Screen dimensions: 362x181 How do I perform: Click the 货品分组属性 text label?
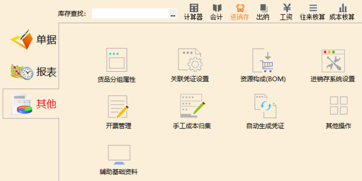pyautogui.click(x=116, y=80)
